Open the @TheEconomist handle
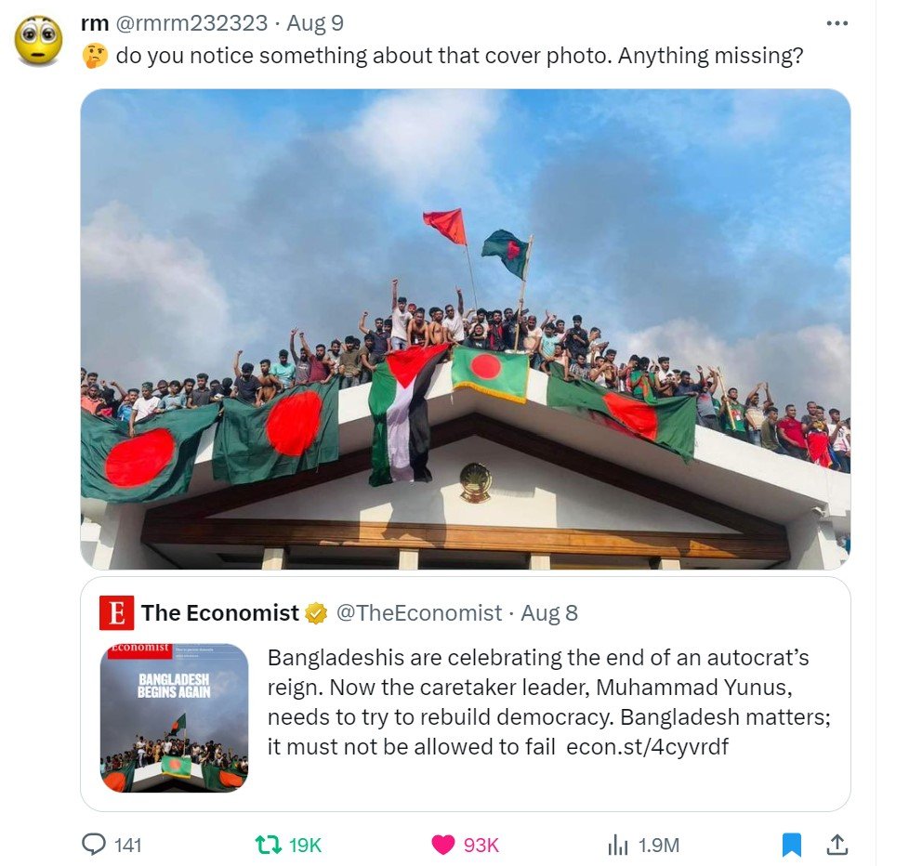The width and height of the screenshot is (909, 866). (x=419, y=612)
